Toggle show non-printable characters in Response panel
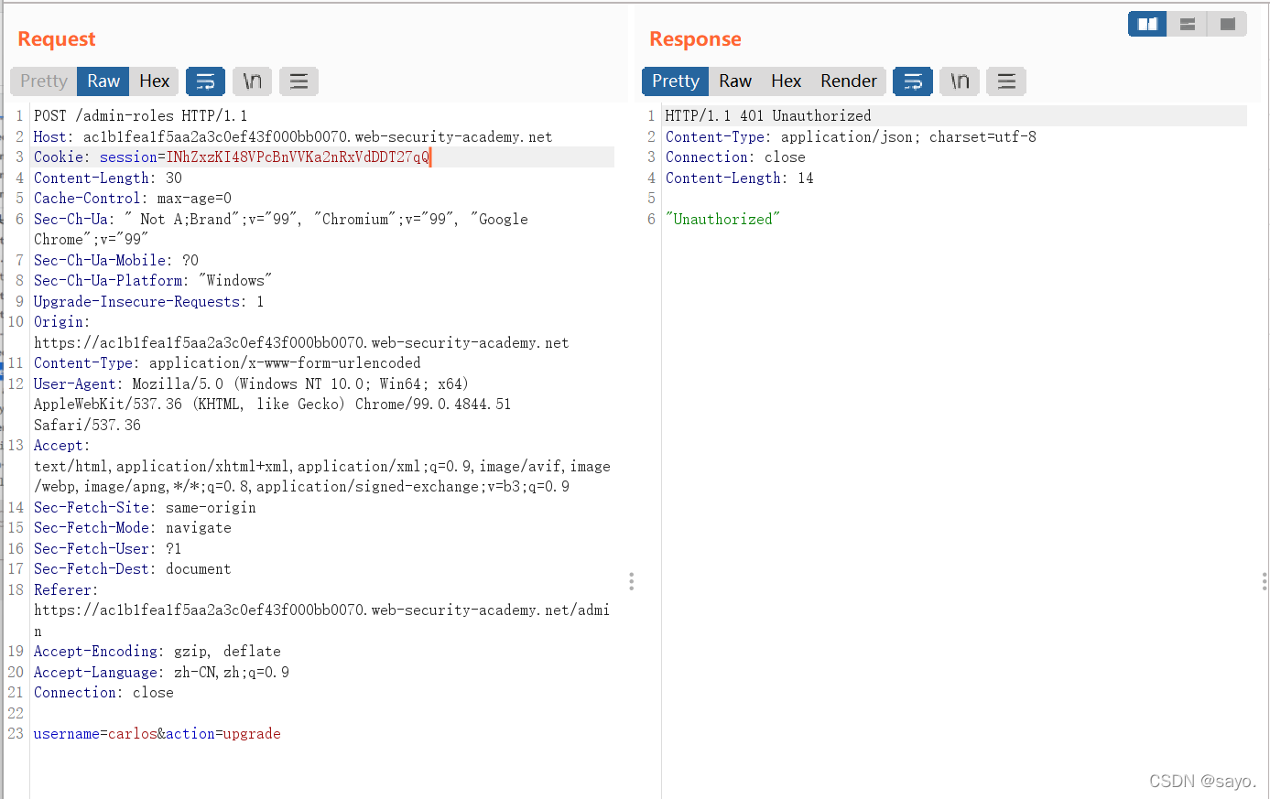This screenshot has width=1270, height=799. (960, 81)
